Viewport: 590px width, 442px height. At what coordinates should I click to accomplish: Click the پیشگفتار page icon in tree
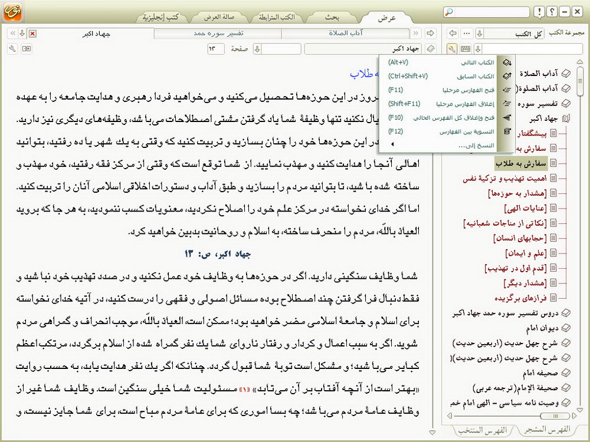pyautogui.click(x=553, y=133)
